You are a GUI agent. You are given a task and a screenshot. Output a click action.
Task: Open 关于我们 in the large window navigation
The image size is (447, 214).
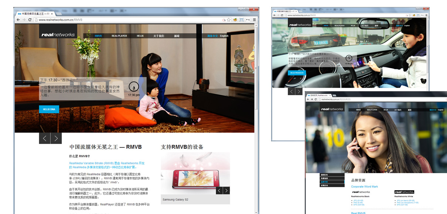(158, 36)
